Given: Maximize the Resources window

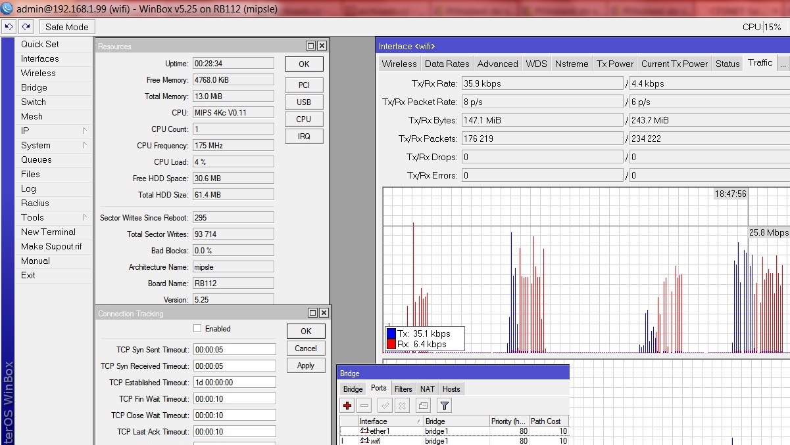Looking at the screenshot, I should (x=311, y=46).
